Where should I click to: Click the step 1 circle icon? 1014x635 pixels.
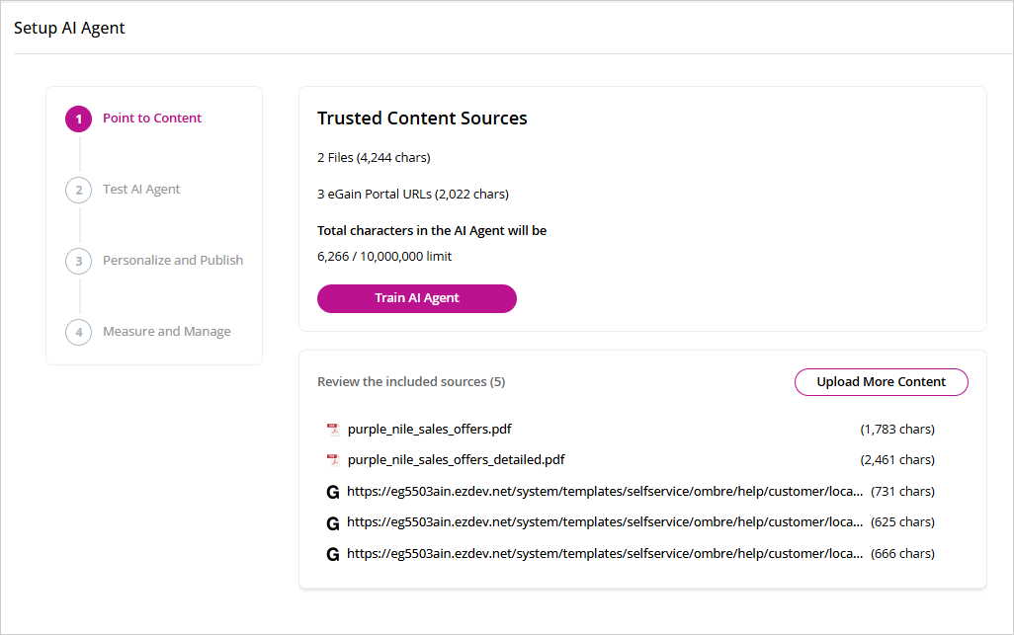[x=79, y=119]
